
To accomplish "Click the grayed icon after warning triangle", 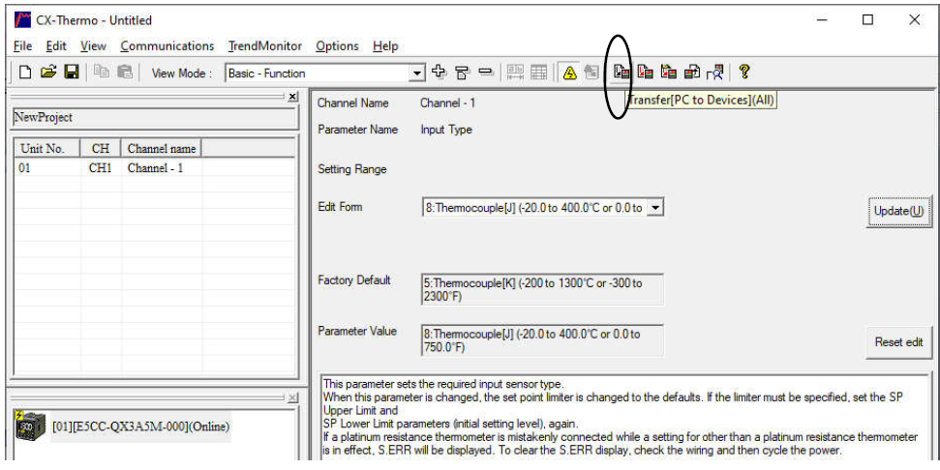I will [591, 73].
